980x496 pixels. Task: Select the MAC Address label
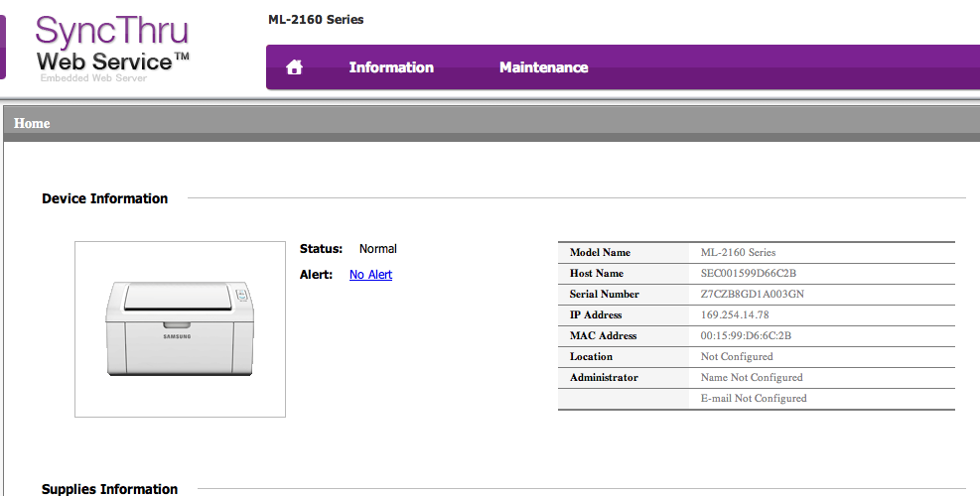(x=603, y=335)
